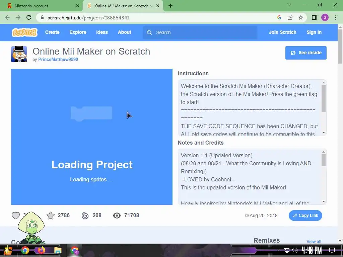Click the loading project stage area
The height and width of the screenshot is (257, 343).
click(x=92, y=137)
